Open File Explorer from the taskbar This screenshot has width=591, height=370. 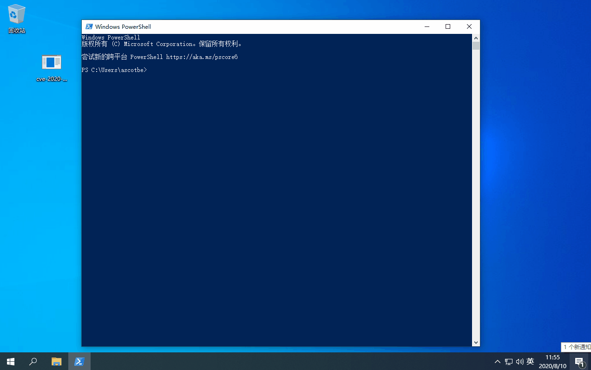pos(56,361)
